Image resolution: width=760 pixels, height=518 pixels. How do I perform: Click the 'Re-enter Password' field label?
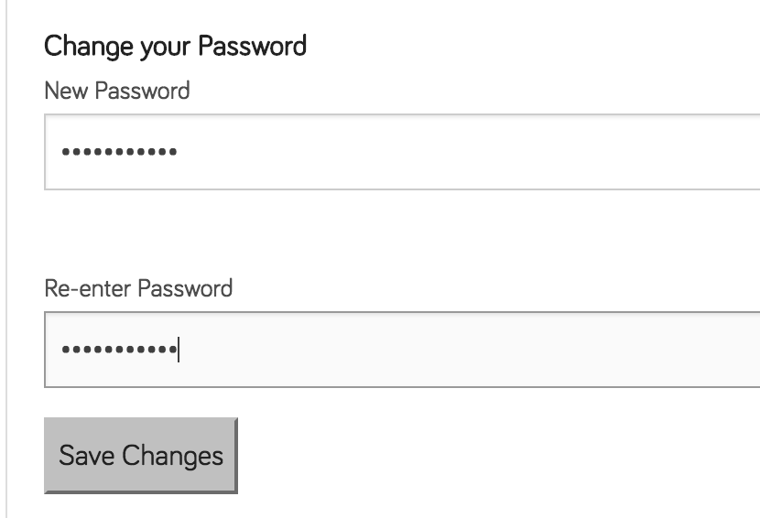[138, 288]
